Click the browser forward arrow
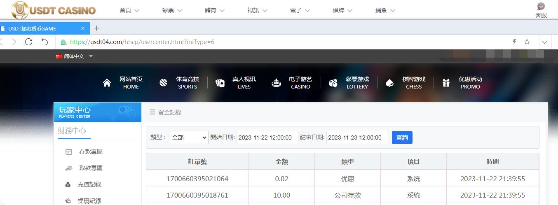Viewport: 558px width, 205px height. (x=14, y=42)
